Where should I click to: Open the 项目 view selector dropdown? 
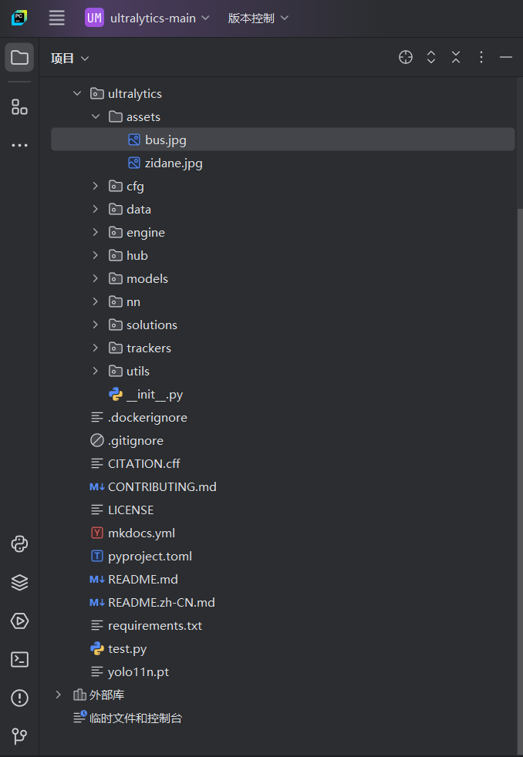click(70, 59)
